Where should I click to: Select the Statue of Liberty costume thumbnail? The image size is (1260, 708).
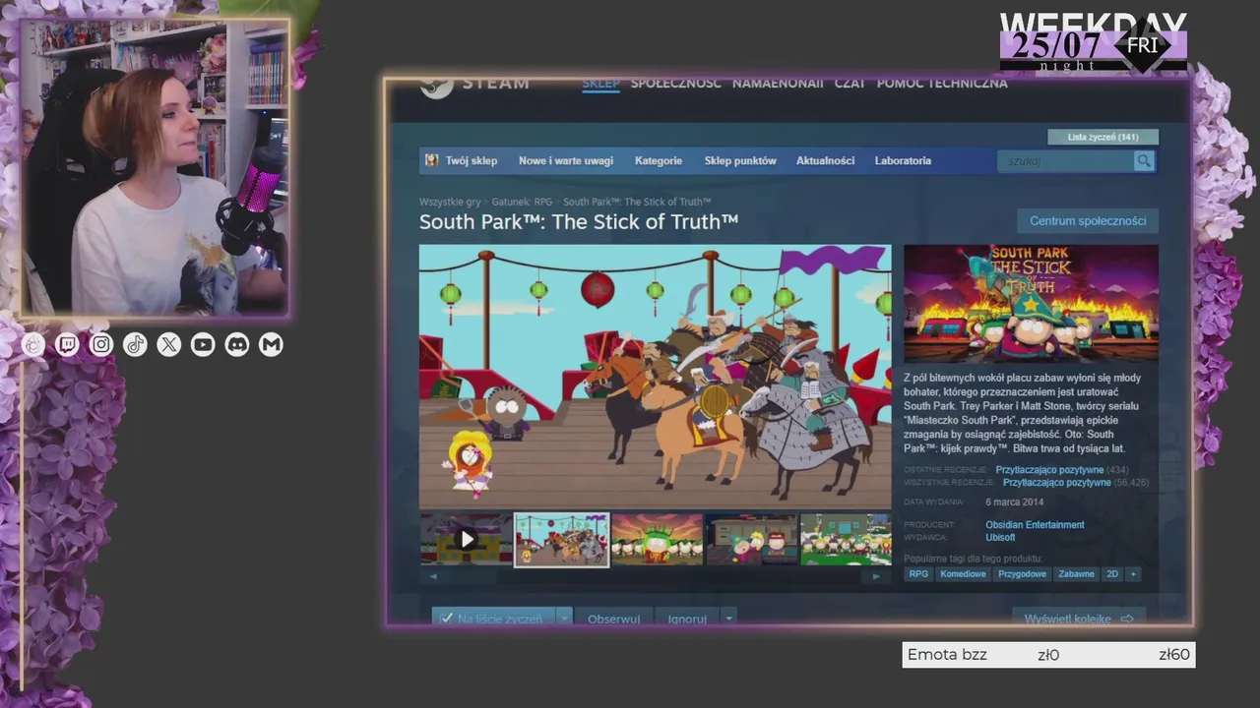657,539
